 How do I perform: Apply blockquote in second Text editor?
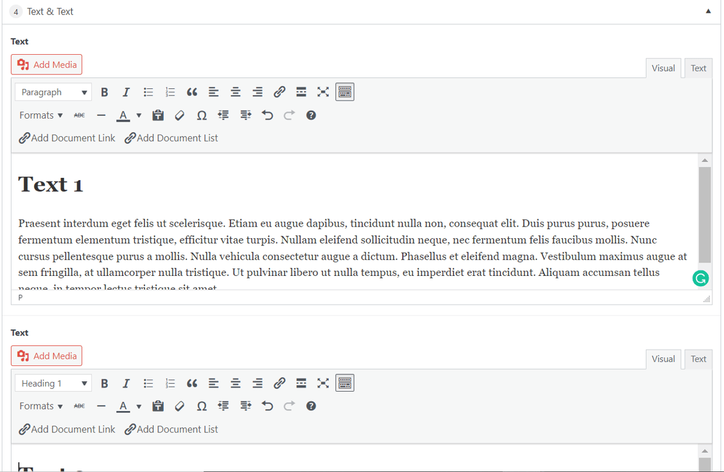pyautogui.click(x=191, y=384)
